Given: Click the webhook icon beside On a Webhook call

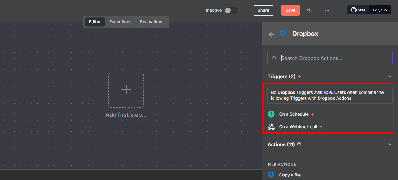Looking at the screenshot, I should [271, 127].
